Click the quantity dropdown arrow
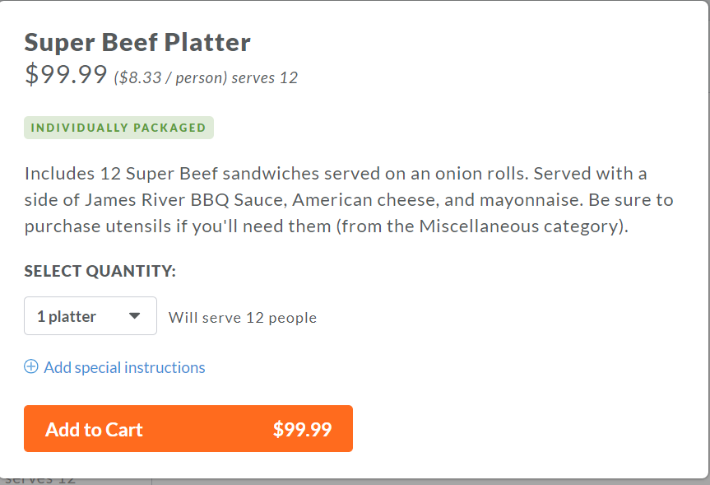 point(135,316)
